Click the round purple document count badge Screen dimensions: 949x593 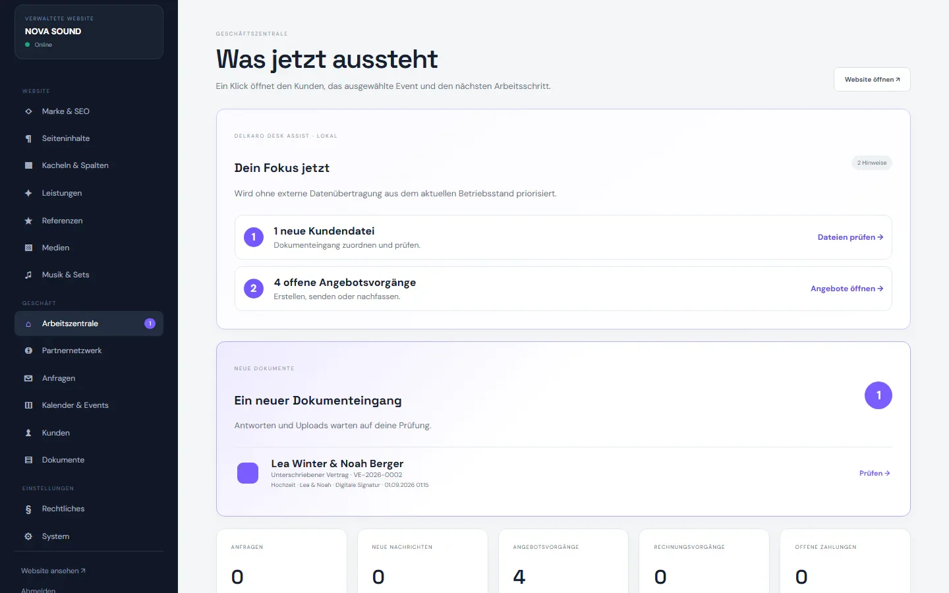878,395
